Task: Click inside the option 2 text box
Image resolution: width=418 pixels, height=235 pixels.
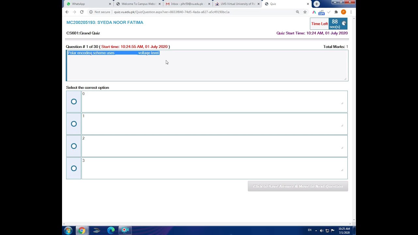Action: (x=215, y=146)
